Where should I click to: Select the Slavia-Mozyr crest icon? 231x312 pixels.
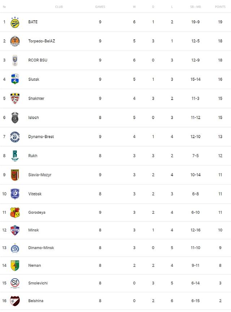[x=15, y=175]
